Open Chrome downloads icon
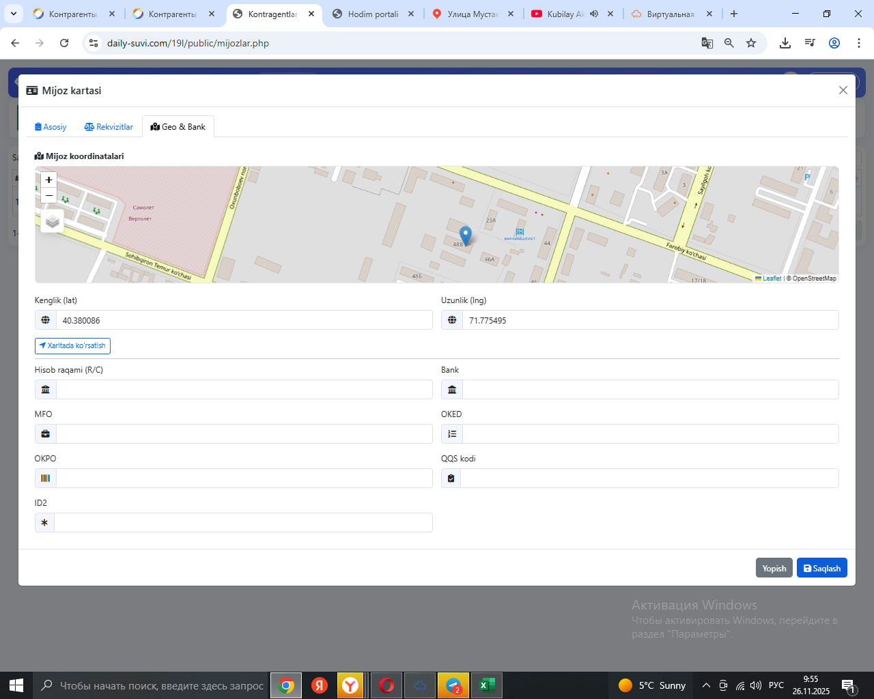 tap(785, 43)
